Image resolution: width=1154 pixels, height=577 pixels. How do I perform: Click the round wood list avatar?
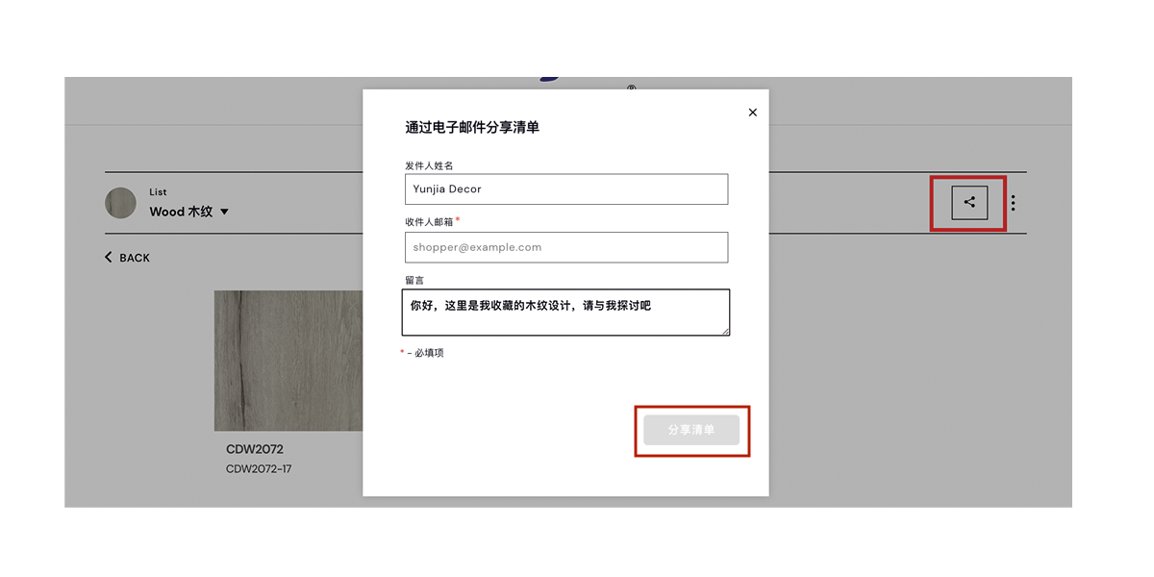tap(121, 203)
